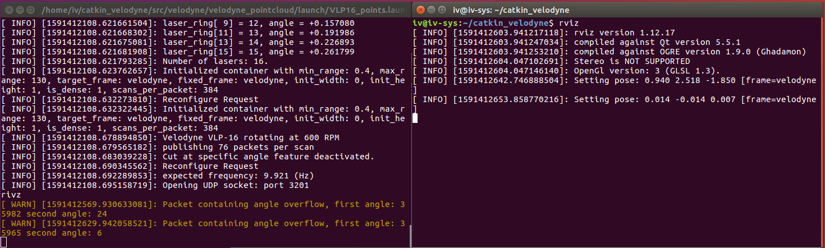The width and height of the screenshot is (825, 248).
Task: Click the 'Reconfigure Request' line stamped 1591412108.632273810
Action: coord(130,99)
